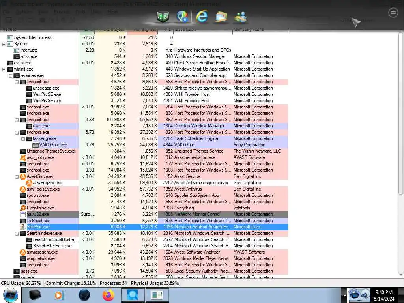Screen dimensions: 404x303
Task: Collapse the wininit.exe tree node
Action: (4, 69)
